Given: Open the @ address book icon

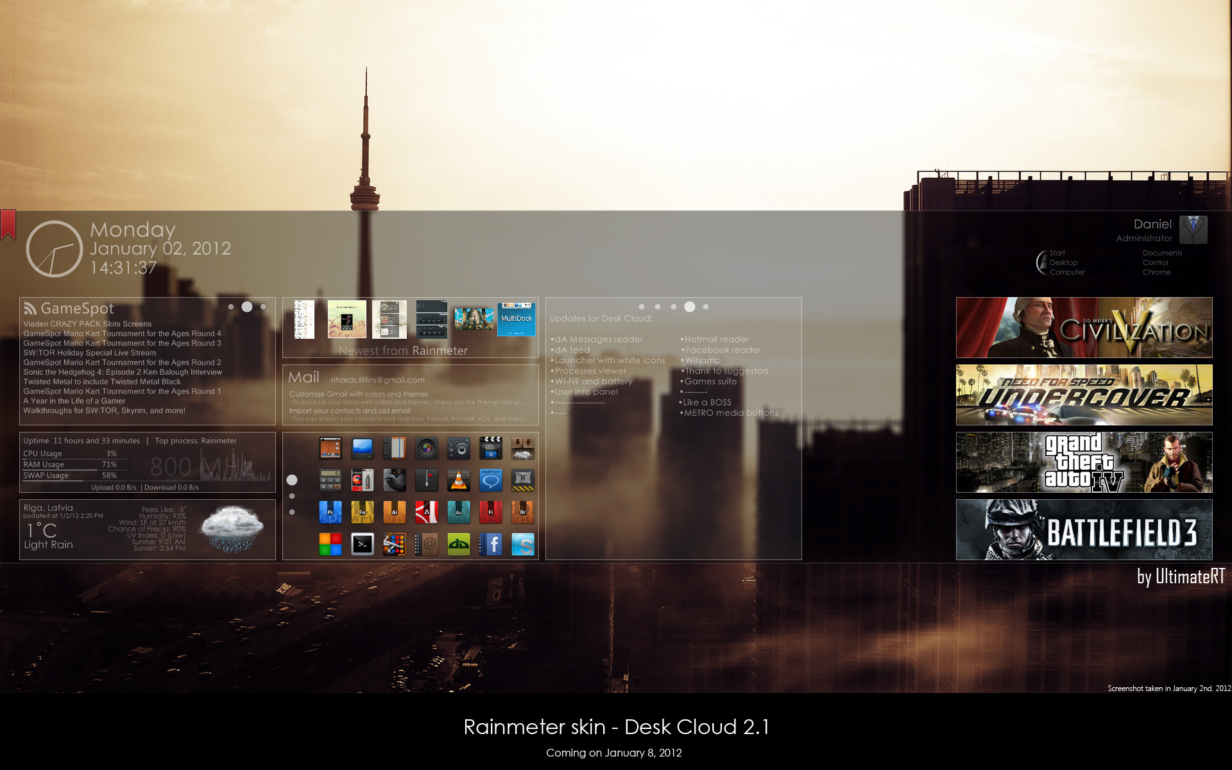Looking at the screenshot, I should click(x=427, y=544).
